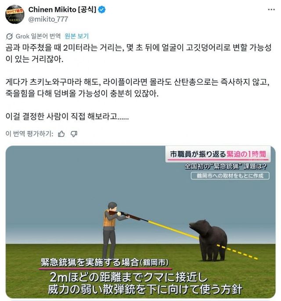The width and height of the screenshot is (281, 301).
Task: Click the Grok translation logo icon
Action: (x=9, y=36)
